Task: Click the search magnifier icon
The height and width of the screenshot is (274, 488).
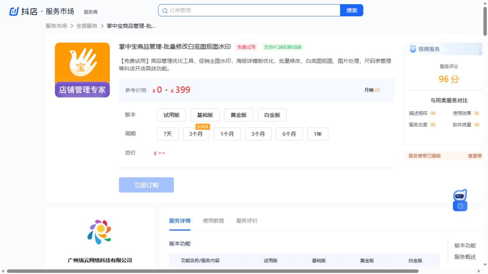Action: point(165,10)
